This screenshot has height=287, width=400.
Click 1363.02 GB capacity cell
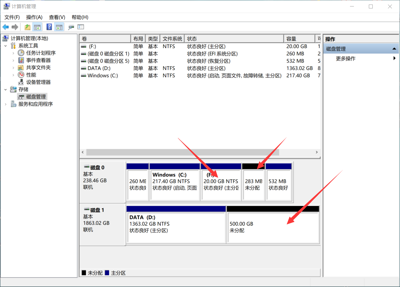(299, 68)
